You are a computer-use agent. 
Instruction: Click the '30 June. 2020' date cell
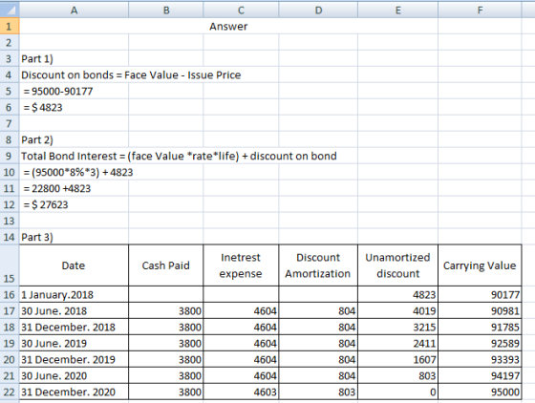pos(74,375)
